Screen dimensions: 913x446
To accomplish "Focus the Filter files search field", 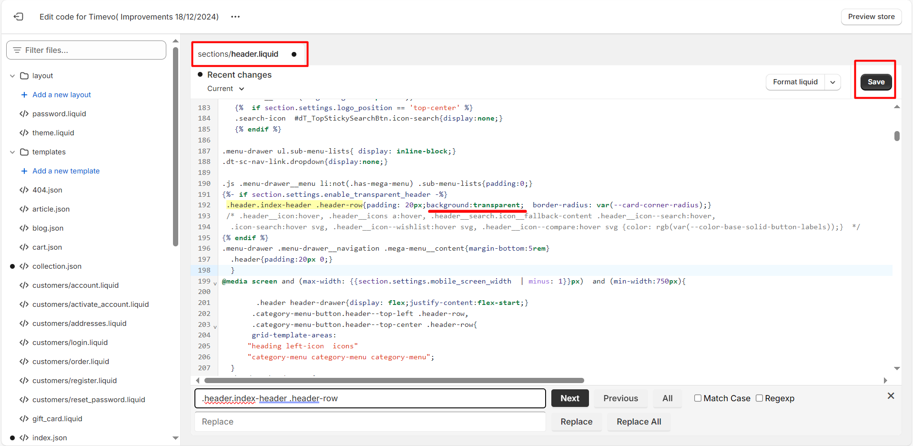I will 86,50.
